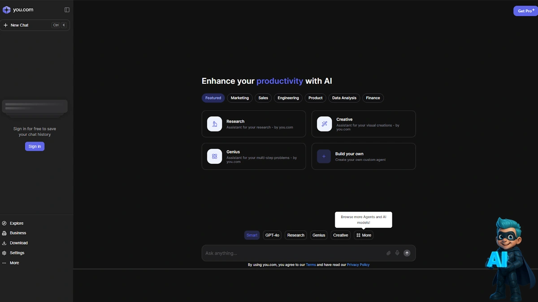Image resolution: width=538 pixels, height=302 pixels.
Task: Open the Creative agent card title
Action: pos(344,119)
